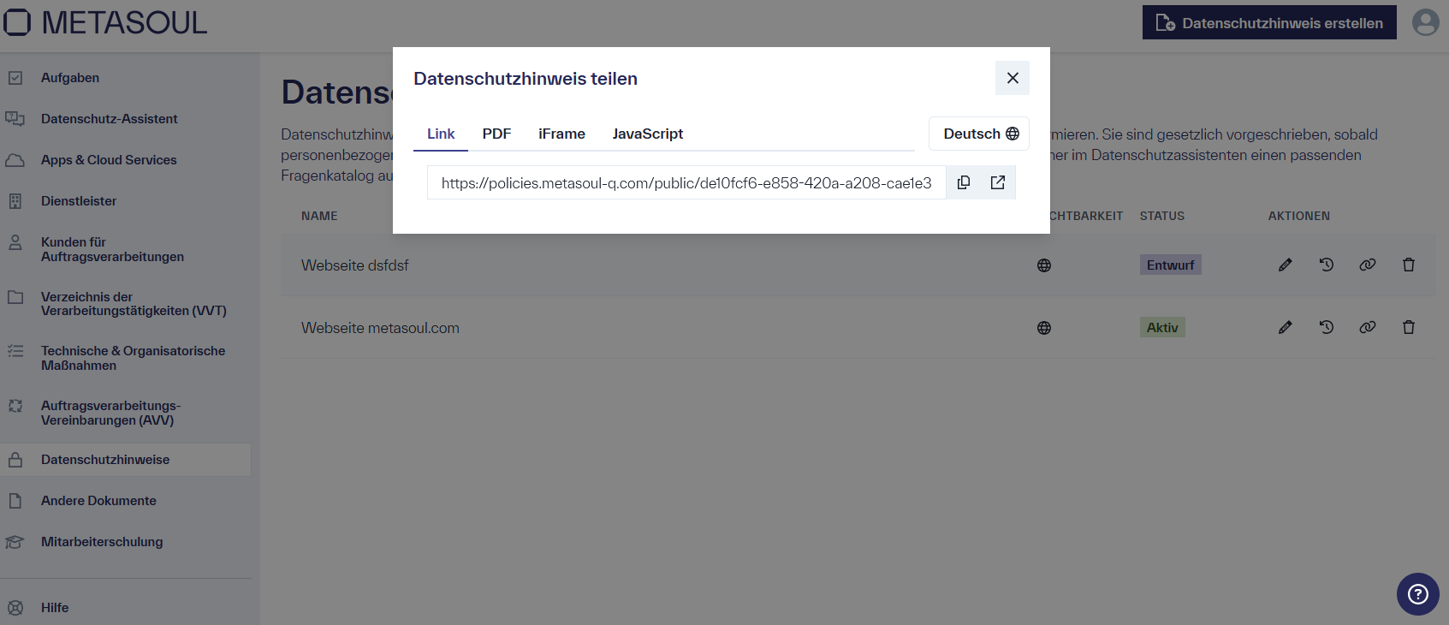Screen dimensions: 1449x625
Task: Click globe visibility icon for Webseite dsfdsf
Action: pos(1044,265)
